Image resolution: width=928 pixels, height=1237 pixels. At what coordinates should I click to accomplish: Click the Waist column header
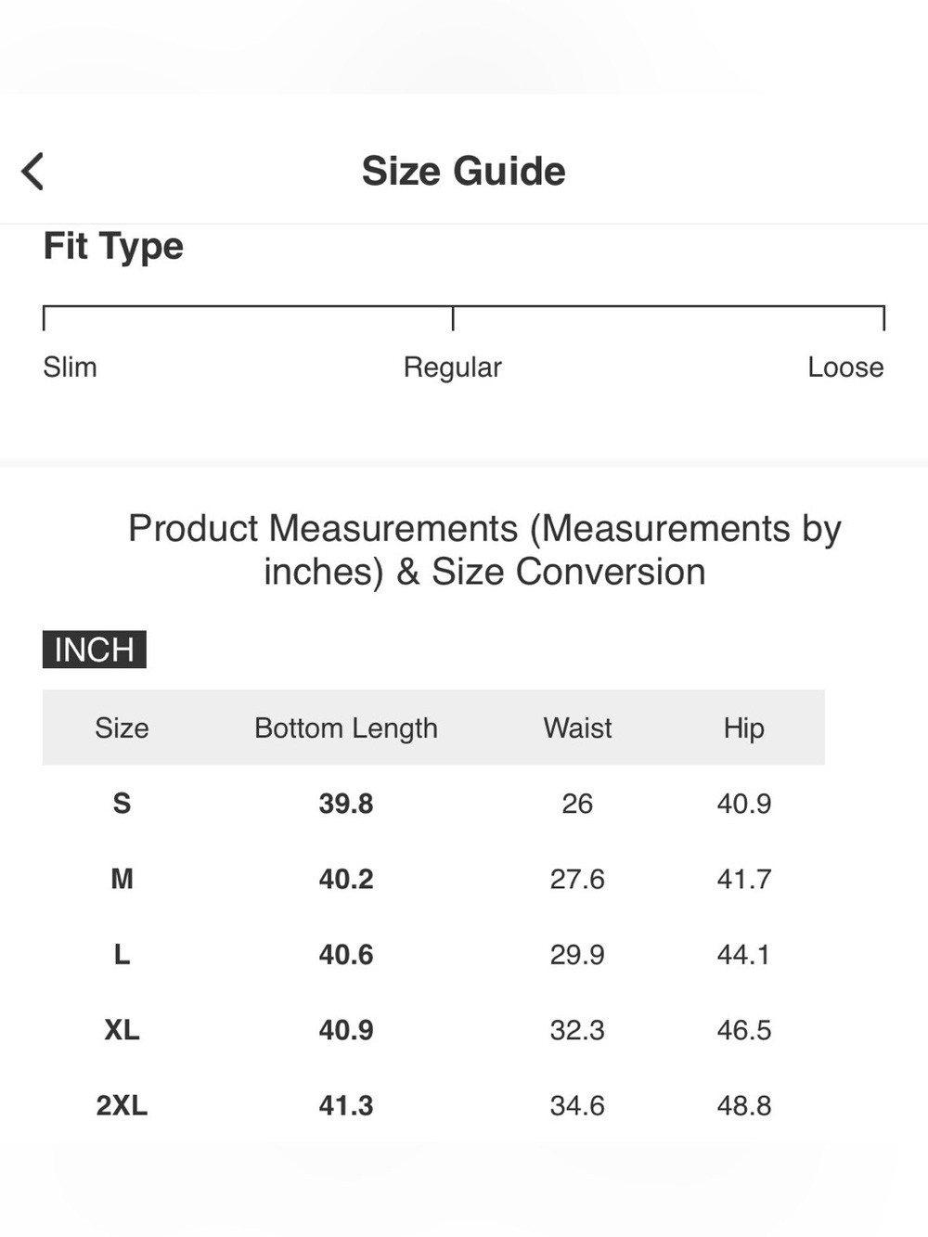pos(577,728)
